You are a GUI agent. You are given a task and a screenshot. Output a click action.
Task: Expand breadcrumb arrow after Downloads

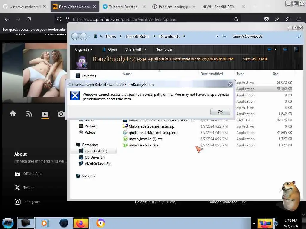(x=184, y=36)
